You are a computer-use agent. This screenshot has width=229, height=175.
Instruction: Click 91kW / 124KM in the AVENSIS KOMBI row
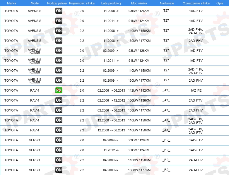click(x=139, y=61)
